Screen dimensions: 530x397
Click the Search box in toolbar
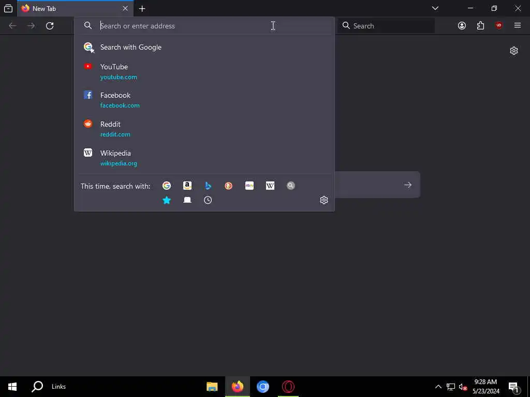click(386, 26)
